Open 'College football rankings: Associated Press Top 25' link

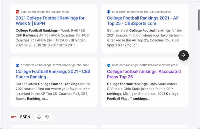tap(144, 74)
